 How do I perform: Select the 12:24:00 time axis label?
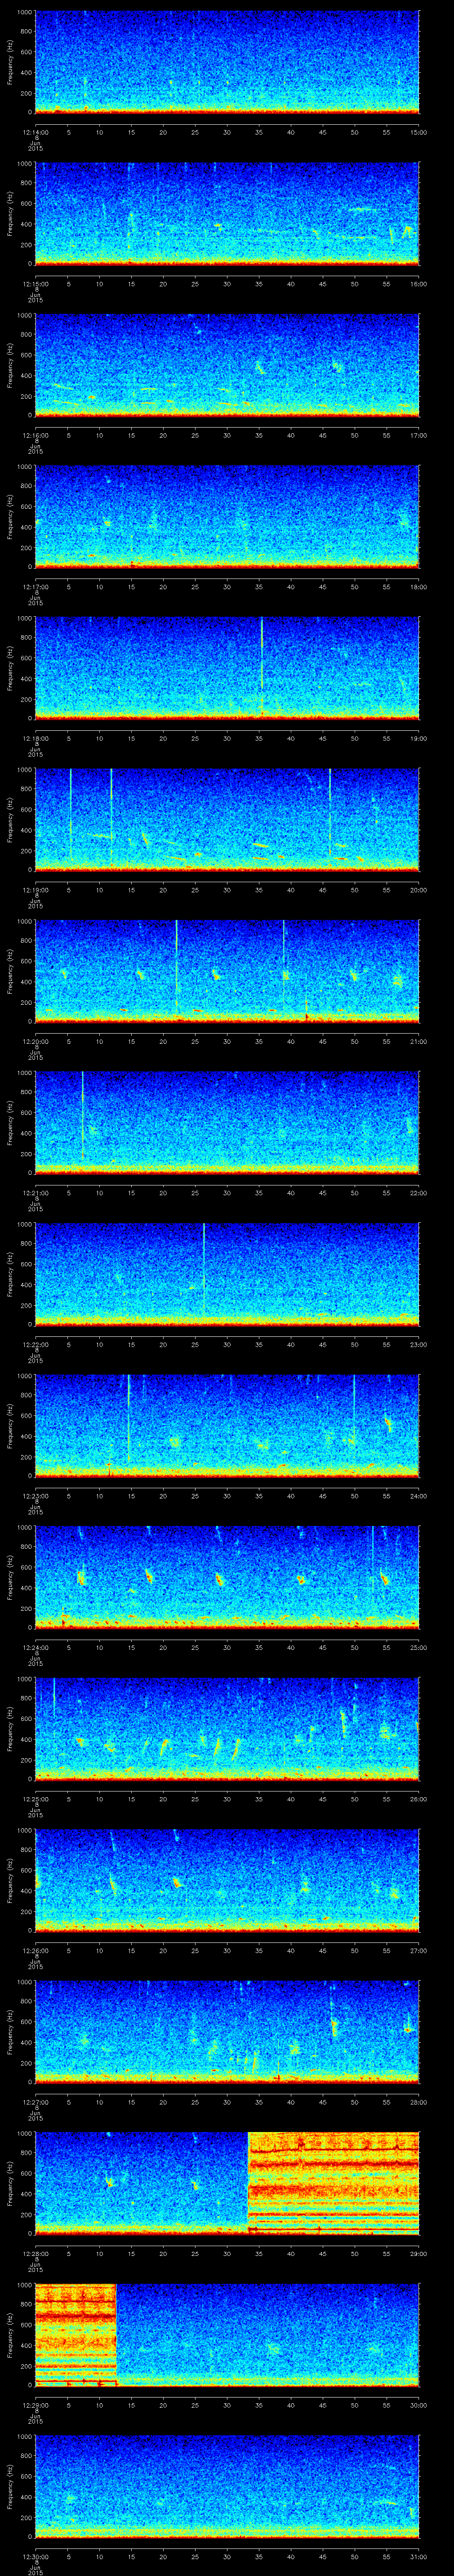click(35, 1648)
